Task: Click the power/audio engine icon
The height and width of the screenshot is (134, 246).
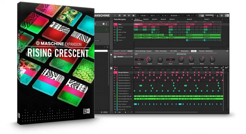Action: tap(227, 15)
